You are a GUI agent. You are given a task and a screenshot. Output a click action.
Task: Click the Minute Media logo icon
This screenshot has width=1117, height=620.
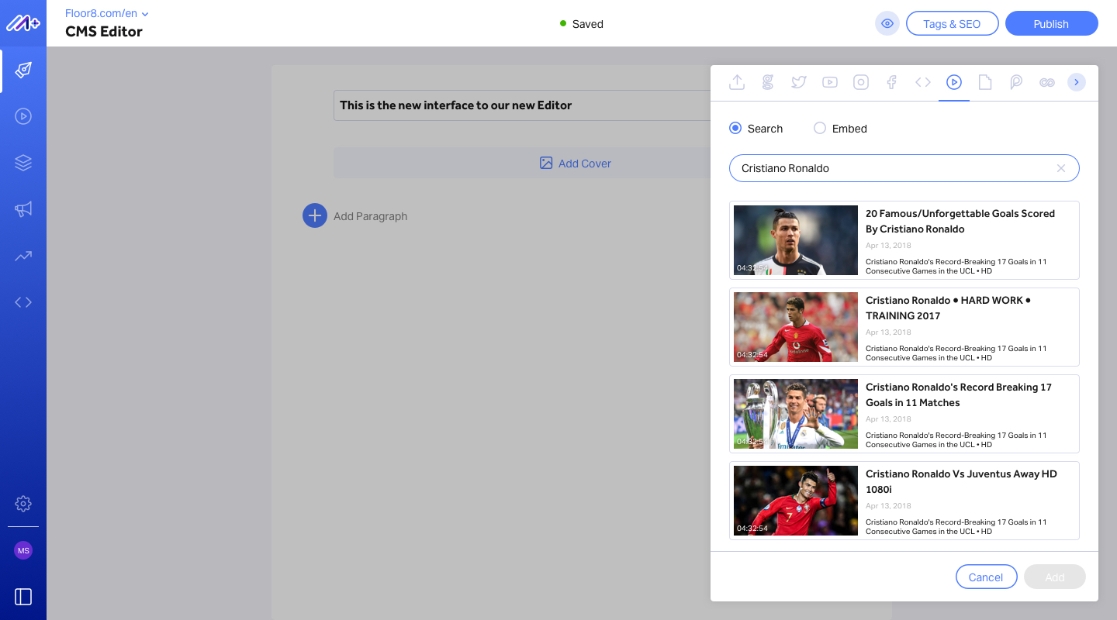coord(23,23)
